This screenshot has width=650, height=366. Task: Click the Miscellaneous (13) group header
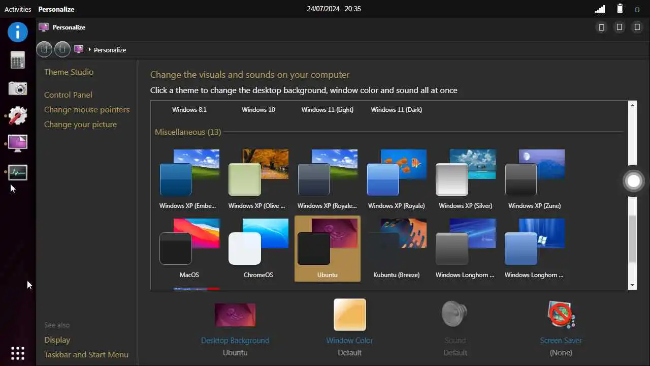188,132
